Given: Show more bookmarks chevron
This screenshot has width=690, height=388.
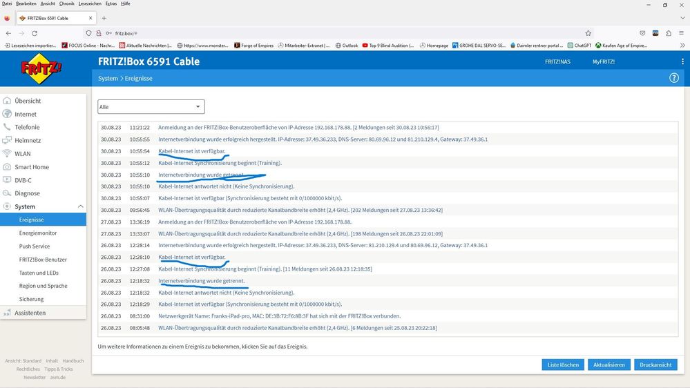Looking at the screenshot, I should 682,46.
